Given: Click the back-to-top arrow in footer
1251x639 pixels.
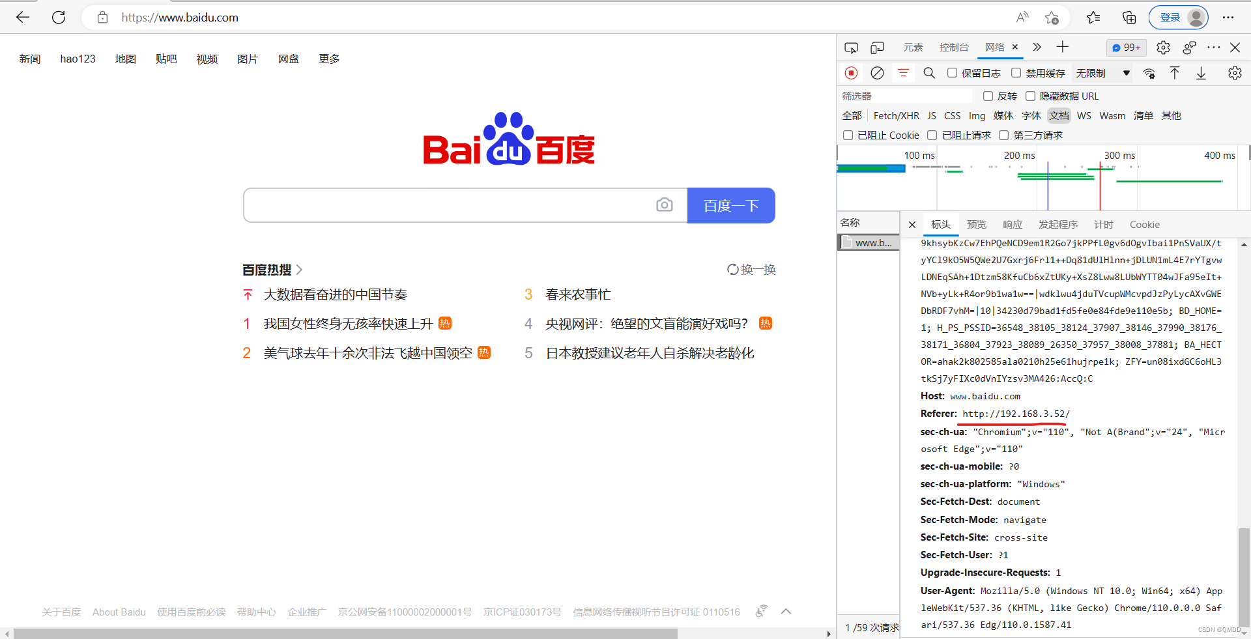Looking at the screenshot, I should click(x=786, y=611).
